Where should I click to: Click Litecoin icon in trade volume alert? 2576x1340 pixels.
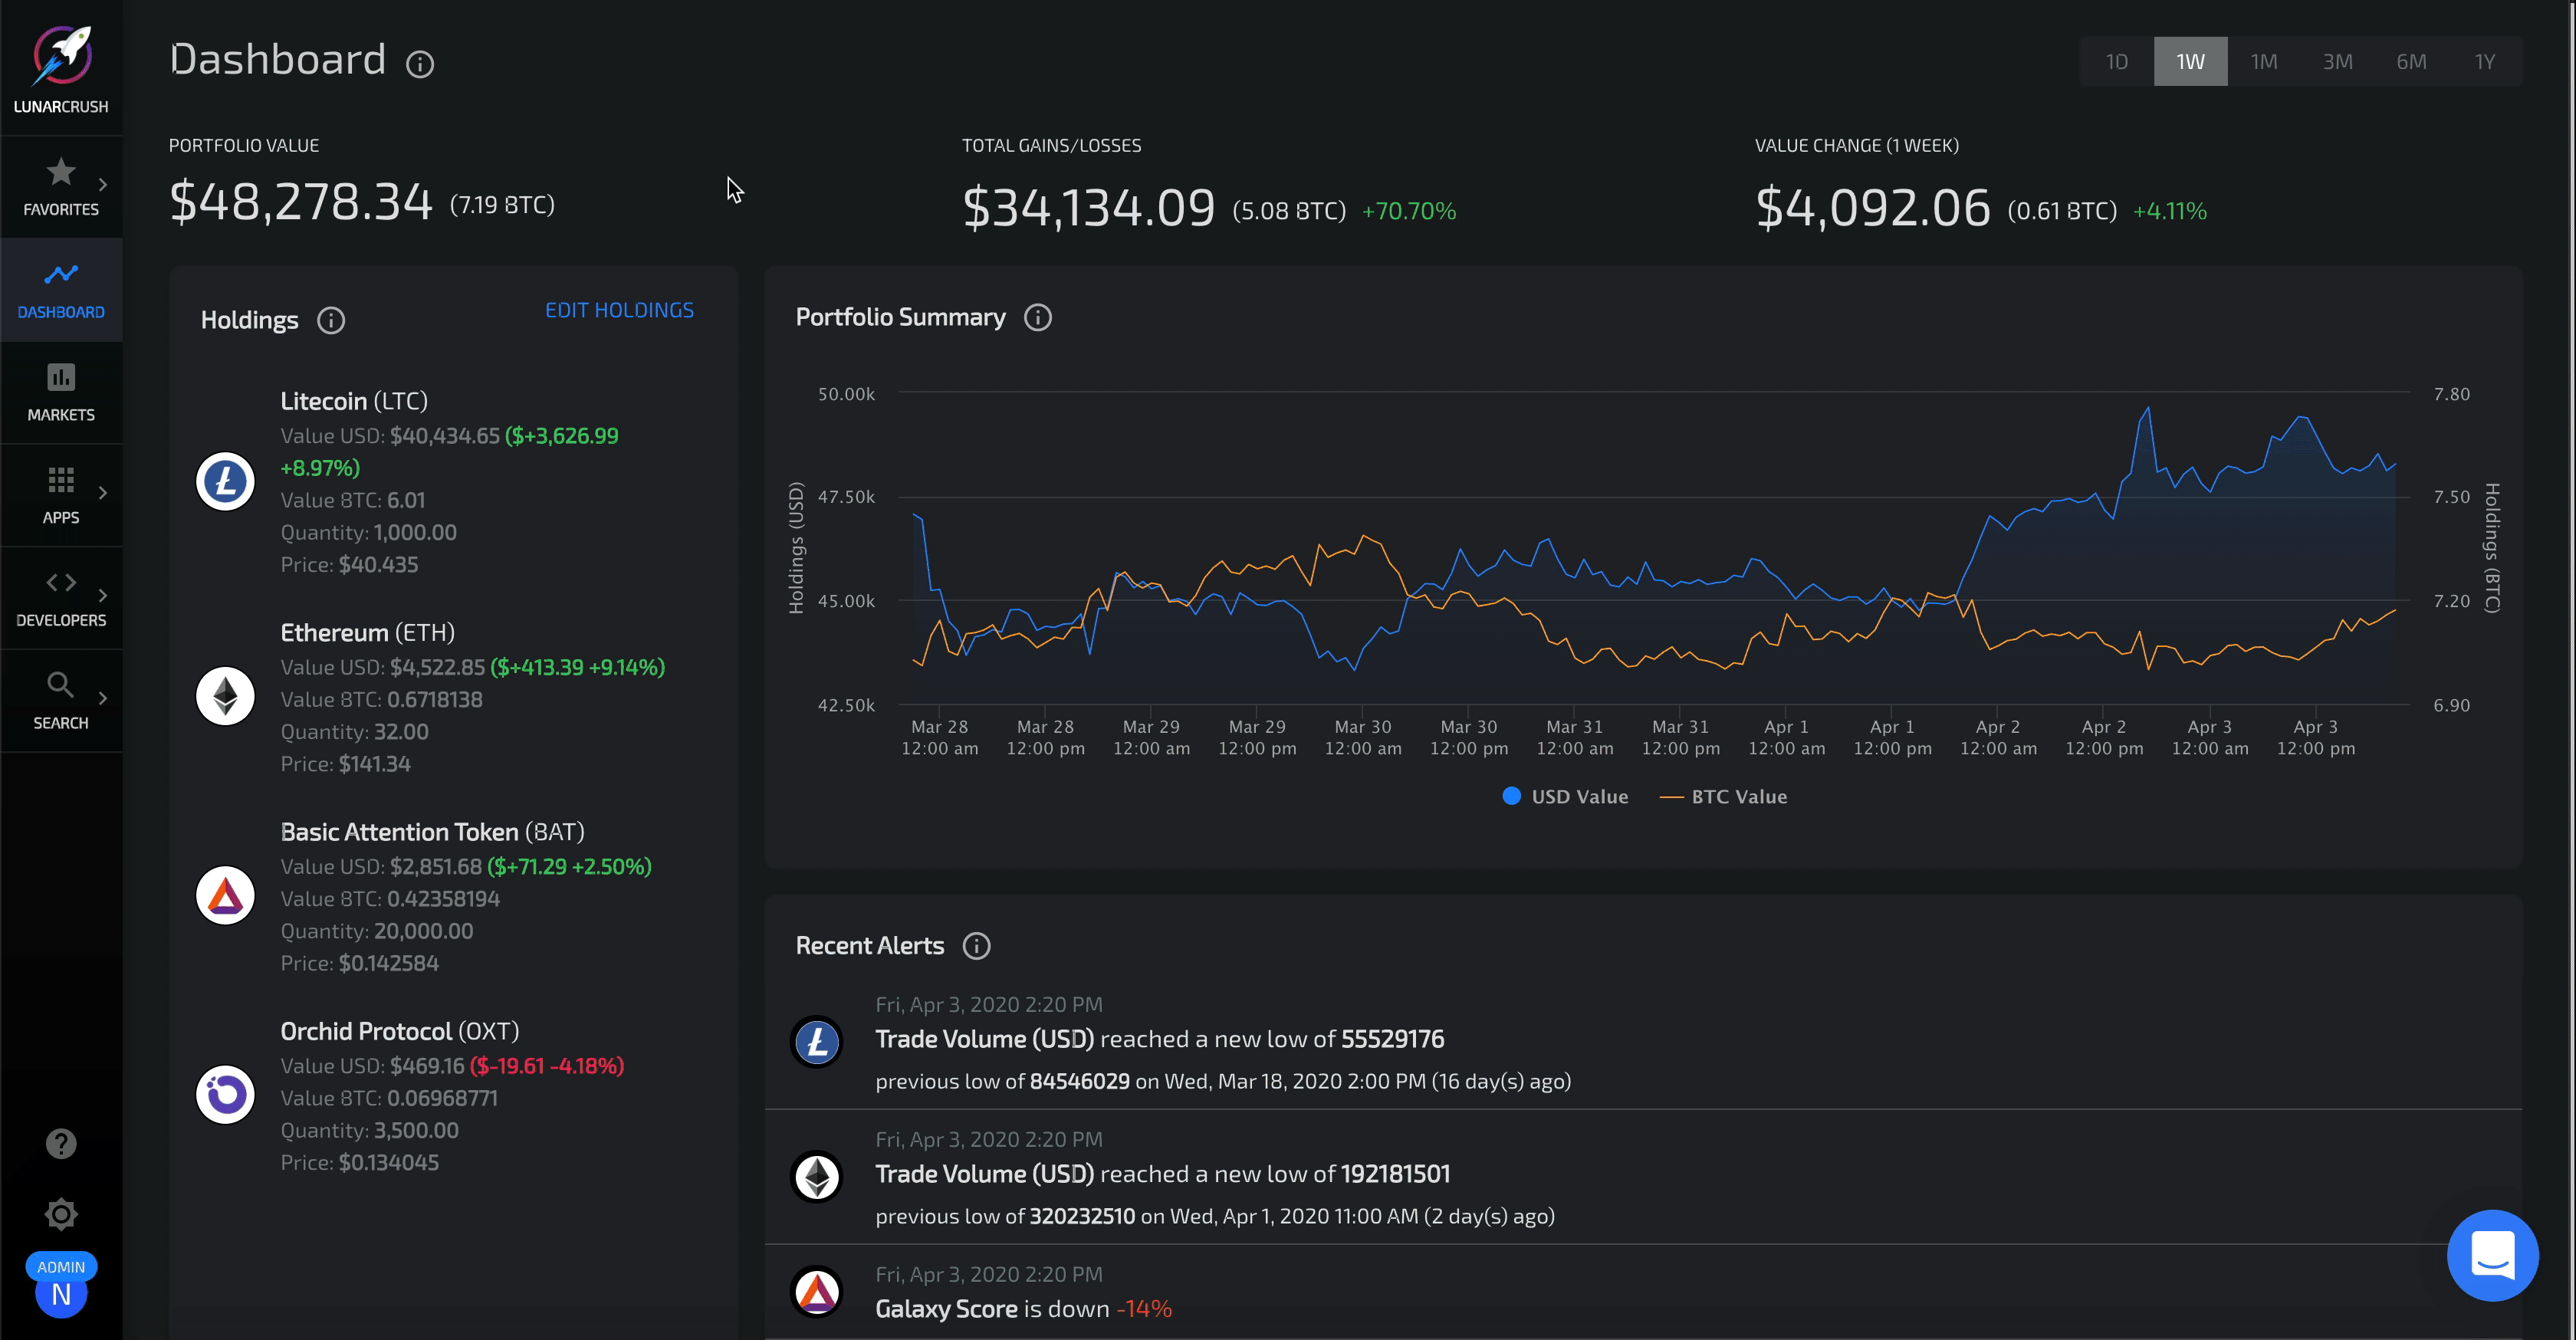(817, 1042)
